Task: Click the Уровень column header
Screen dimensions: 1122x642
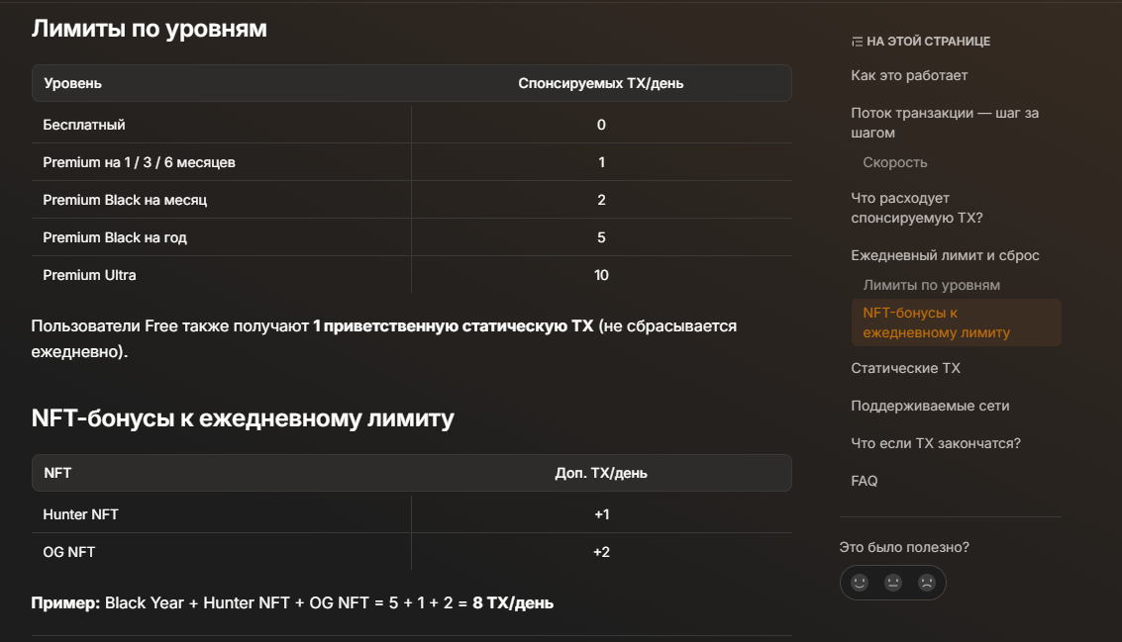Action: [72, 83]
